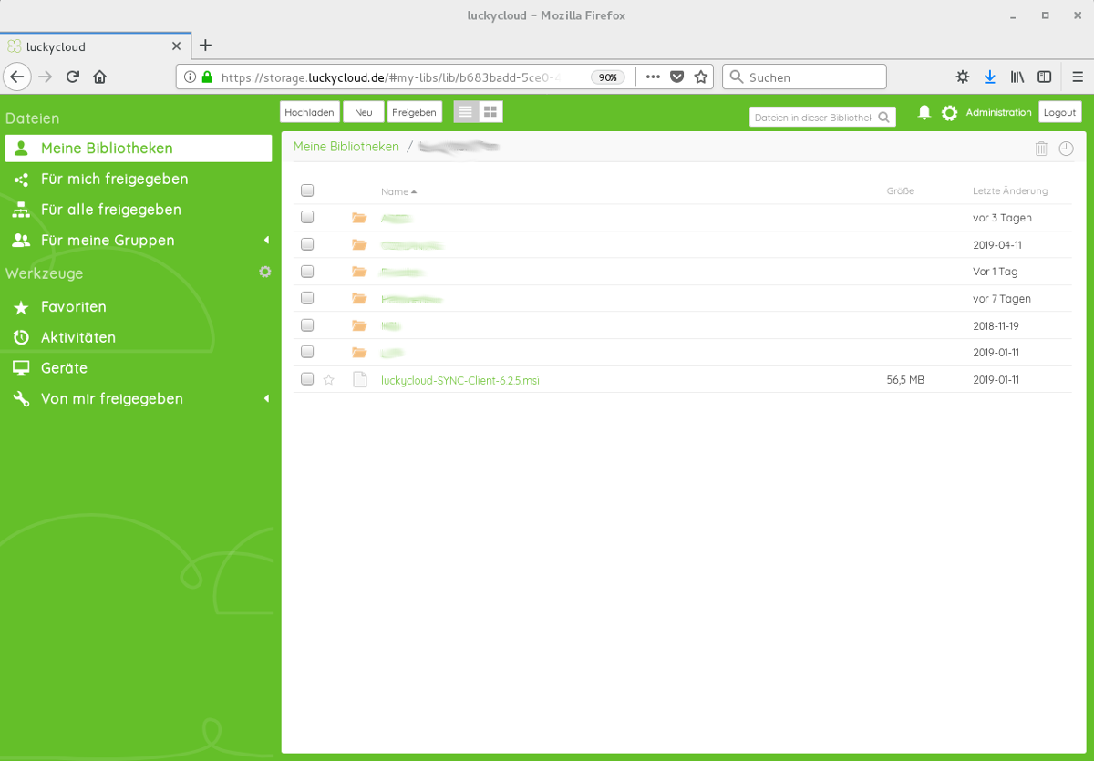Click the address bar URL
Image resolution: width=1094 pixels, height=761 pixels.
pyautogui.click(x=390, y=77)
